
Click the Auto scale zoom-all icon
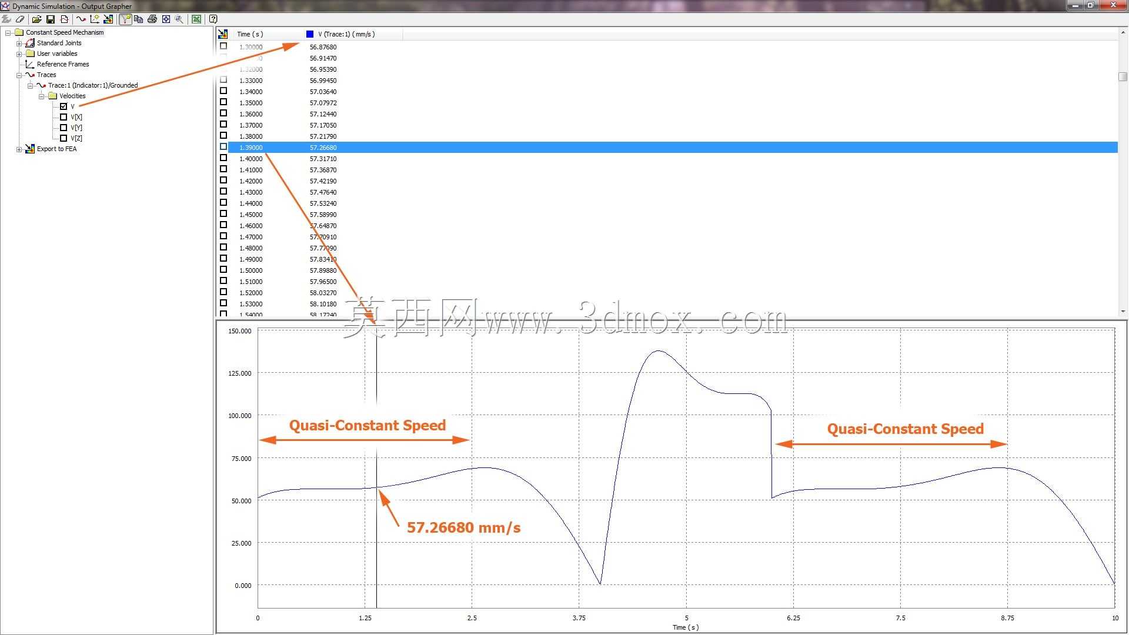pyautogui.click(x=166, y=19)
